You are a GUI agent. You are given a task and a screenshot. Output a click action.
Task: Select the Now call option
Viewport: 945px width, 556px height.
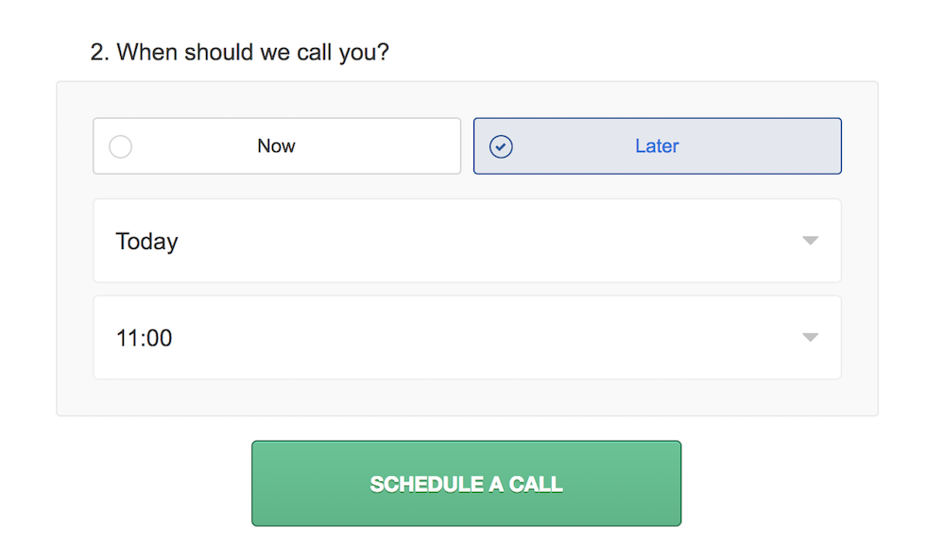pyautogui.click(x=277, y=146)
